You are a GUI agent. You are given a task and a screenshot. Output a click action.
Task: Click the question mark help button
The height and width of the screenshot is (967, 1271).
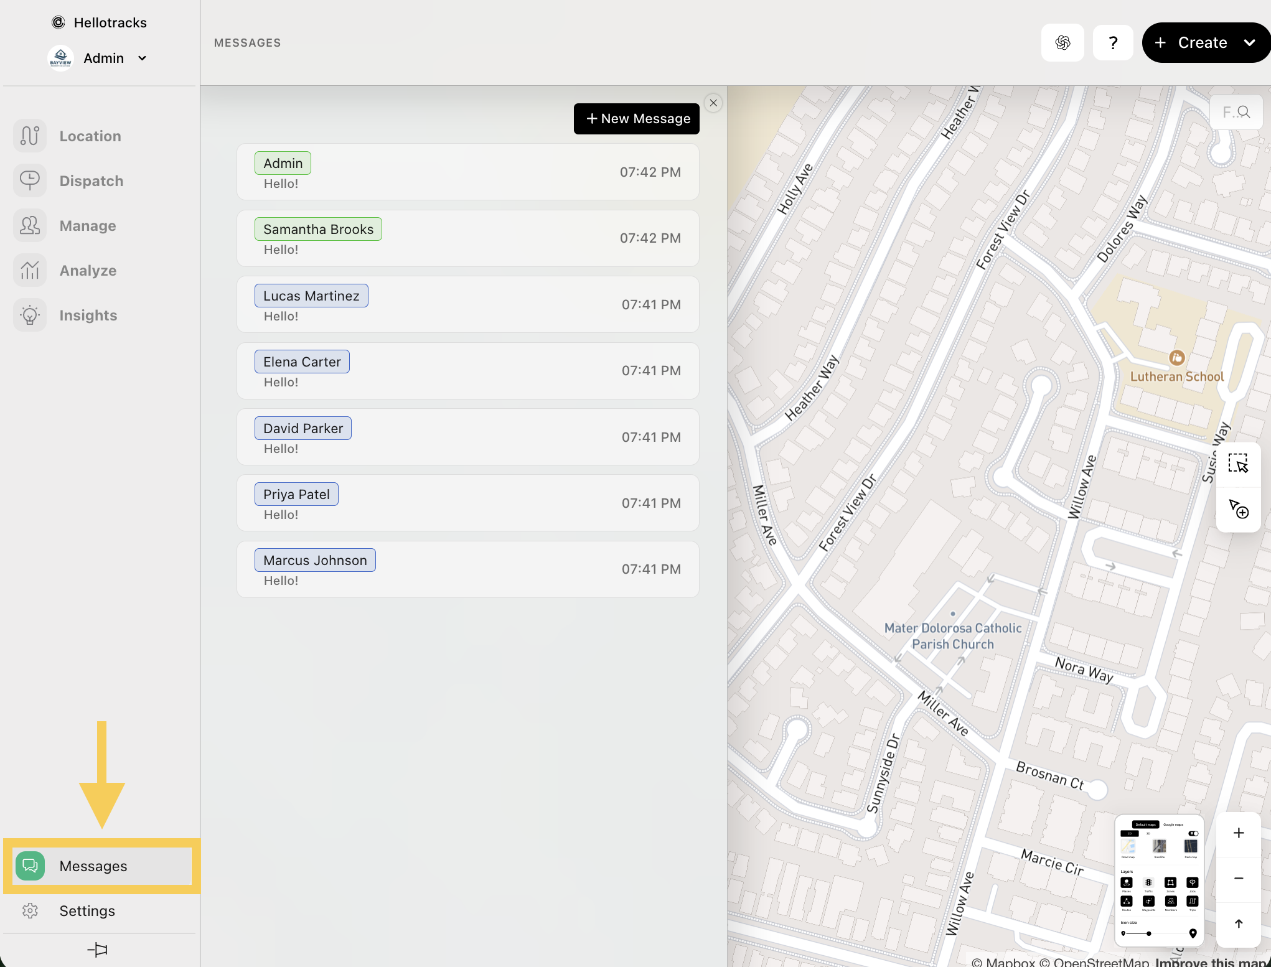[x=1113, y=42]
